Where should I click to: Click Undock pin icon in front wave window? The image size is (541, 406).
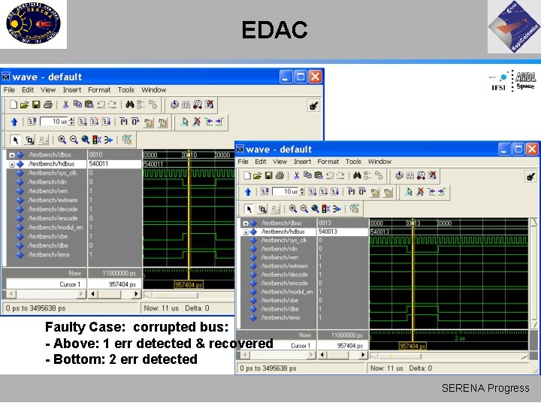pos(530,177)
